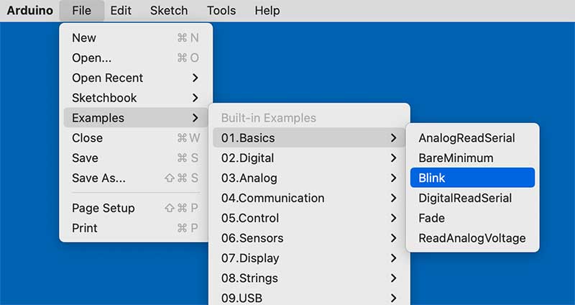
Task: Expand the Open Recent submenu
Action: click(136, 78)
